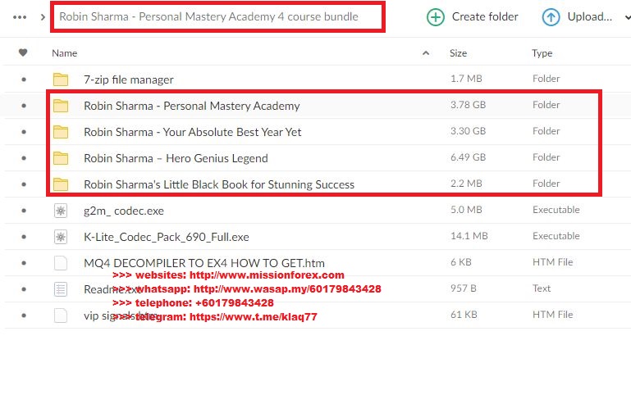Open Robin Sharma - Your Absolute Best Year Yet
This screenshot has height=413, width=631.
coord(192,132)
